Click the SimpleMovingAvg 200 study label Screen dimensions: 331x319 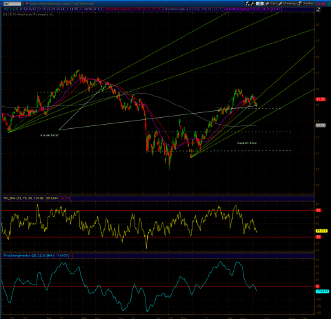point(189,10)
